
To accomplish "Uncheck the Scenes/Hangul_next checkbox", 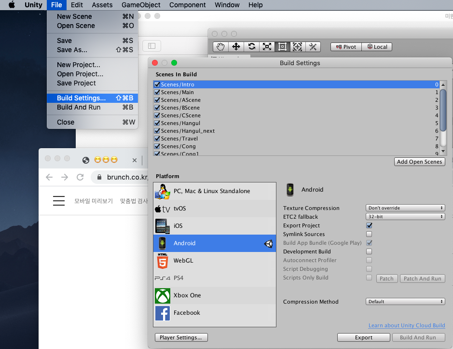I will point(157,131).
